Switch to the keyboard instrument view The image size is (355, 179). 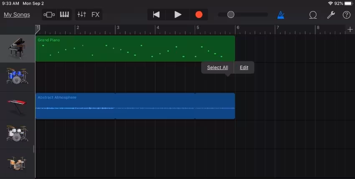64,15
